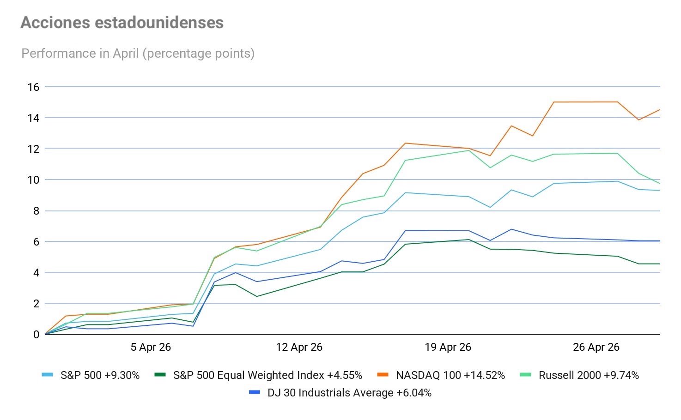The image size is (681, 420).
Task: Click the '19 Apr 26' x-axis label
Action: pos(448,347)
